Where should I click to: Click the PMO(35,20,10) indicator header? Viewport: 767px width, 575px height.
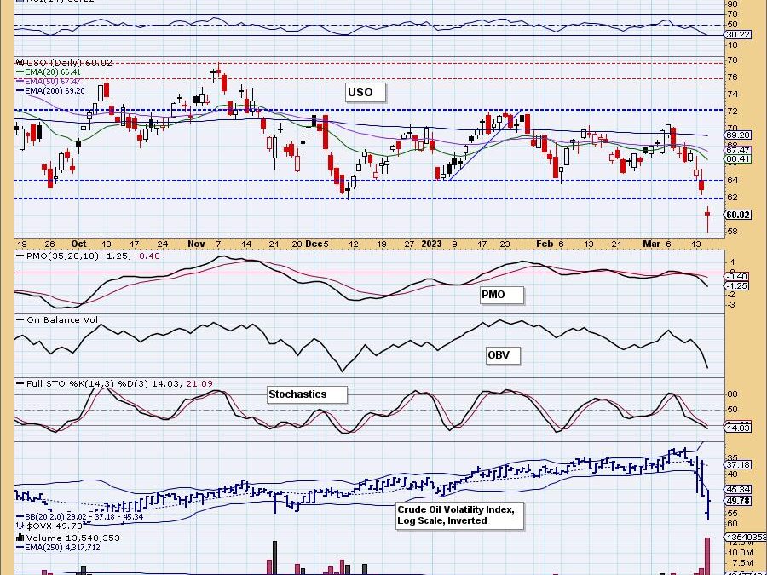click(89, 256)
